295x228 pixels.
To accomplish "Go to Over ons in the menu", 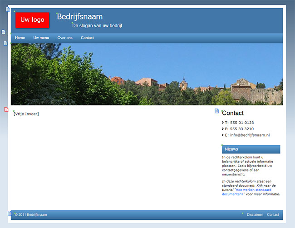I will (65, 38).
